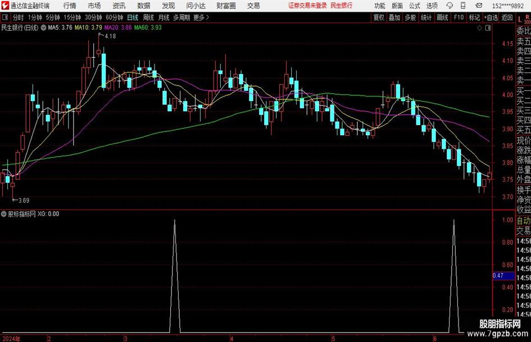The height and width of the screenshot is (342, 531).
Task: Click the diamond icon above the chart
Action: pos(479,28)
